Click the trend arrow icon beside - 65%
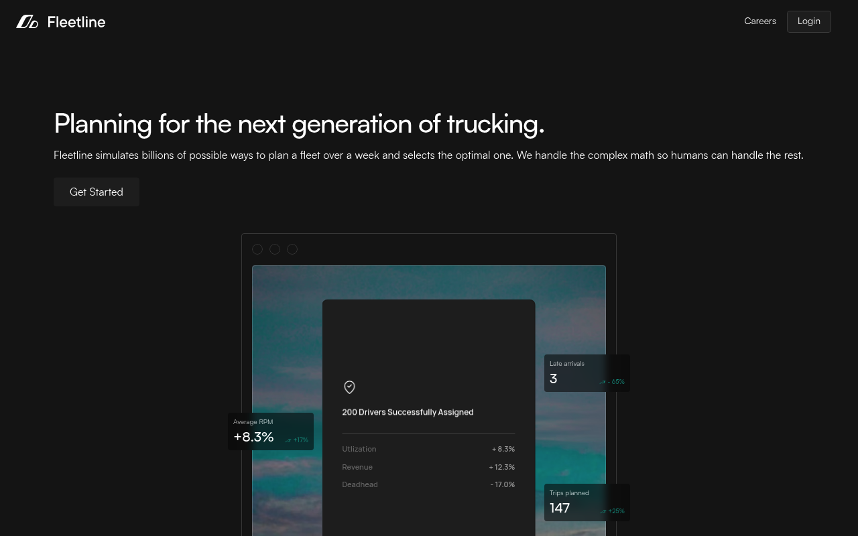The image size is (858, 536). click(602, 382)
